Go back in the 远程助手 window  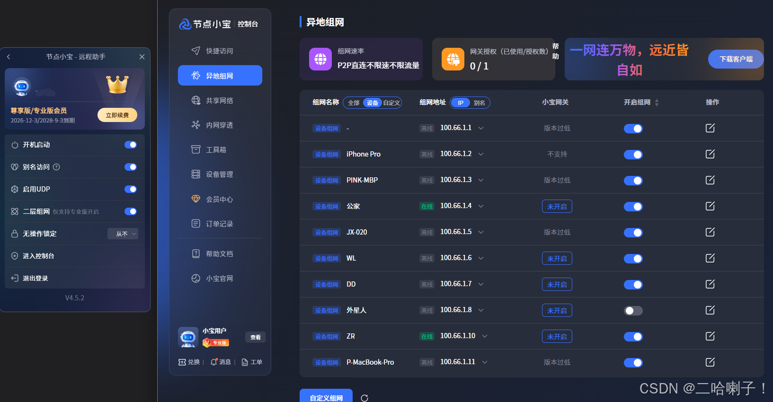click(x=9, y=57)
